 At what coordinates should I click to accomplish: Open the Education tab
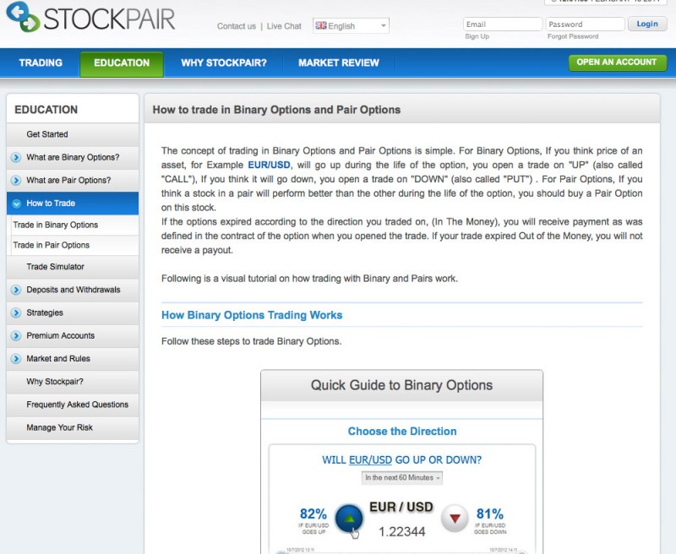122,63
